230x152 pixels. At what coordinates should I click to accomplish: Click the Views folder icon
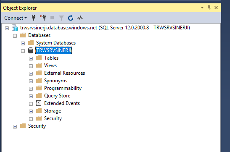click(x=39, y=66)
